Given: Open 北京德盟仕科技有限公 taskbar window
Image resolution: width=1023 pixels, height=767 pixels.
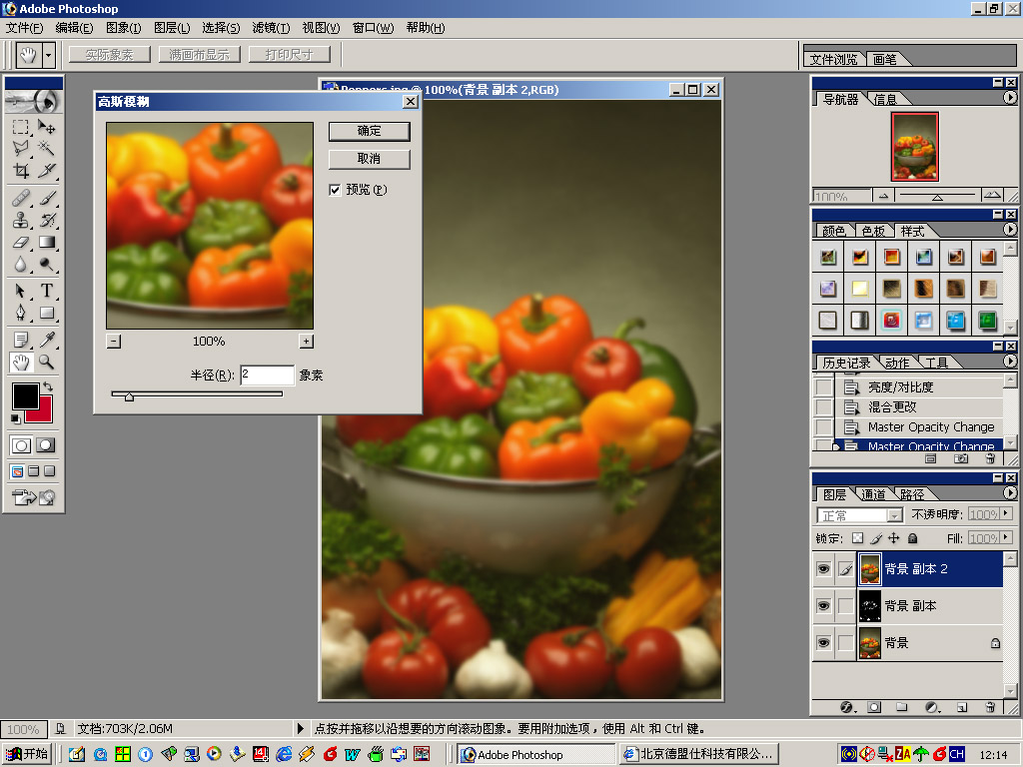Looking at the screenshot, I should 700,754.
